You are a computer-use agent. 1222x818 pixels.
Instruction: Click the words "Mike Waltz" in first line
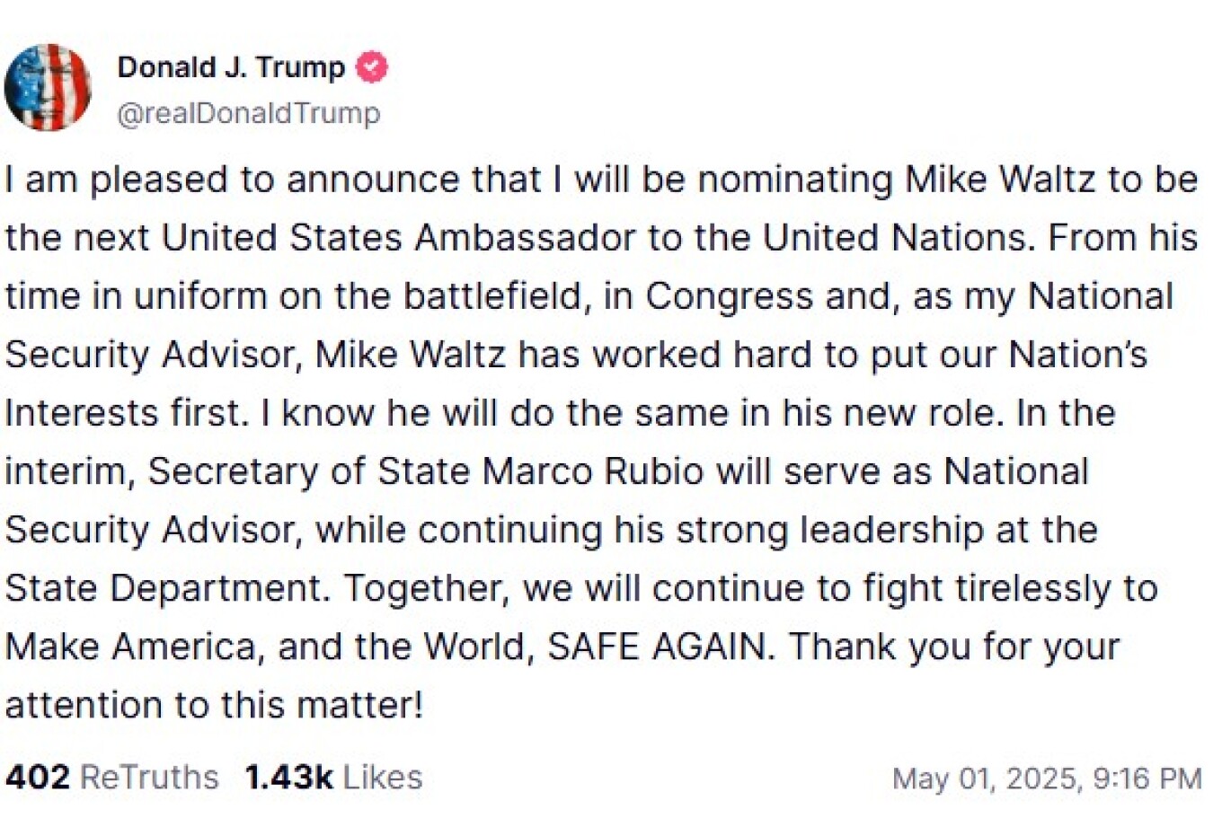[x=1000, y=180]
